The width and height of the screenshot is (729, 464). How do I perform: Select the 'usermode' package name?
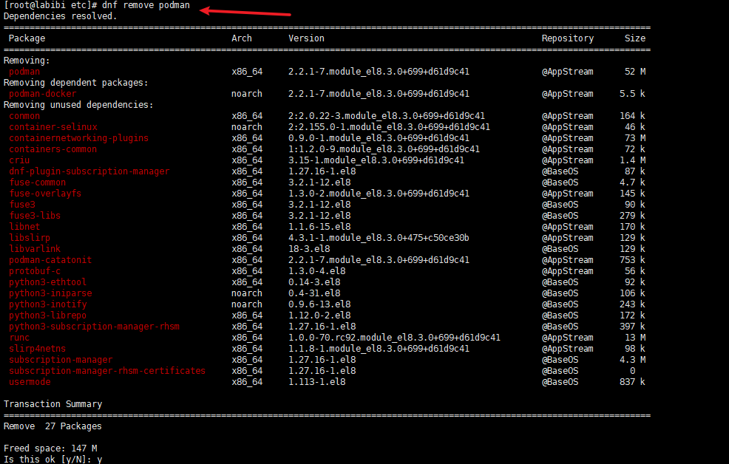(30, 382)
